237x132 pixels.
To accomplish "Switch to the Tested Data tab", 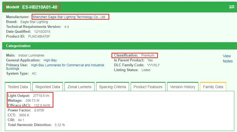I will tap(18, 87).
